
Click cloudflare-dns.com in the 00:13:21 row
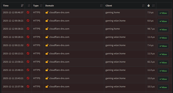point(59,53)
